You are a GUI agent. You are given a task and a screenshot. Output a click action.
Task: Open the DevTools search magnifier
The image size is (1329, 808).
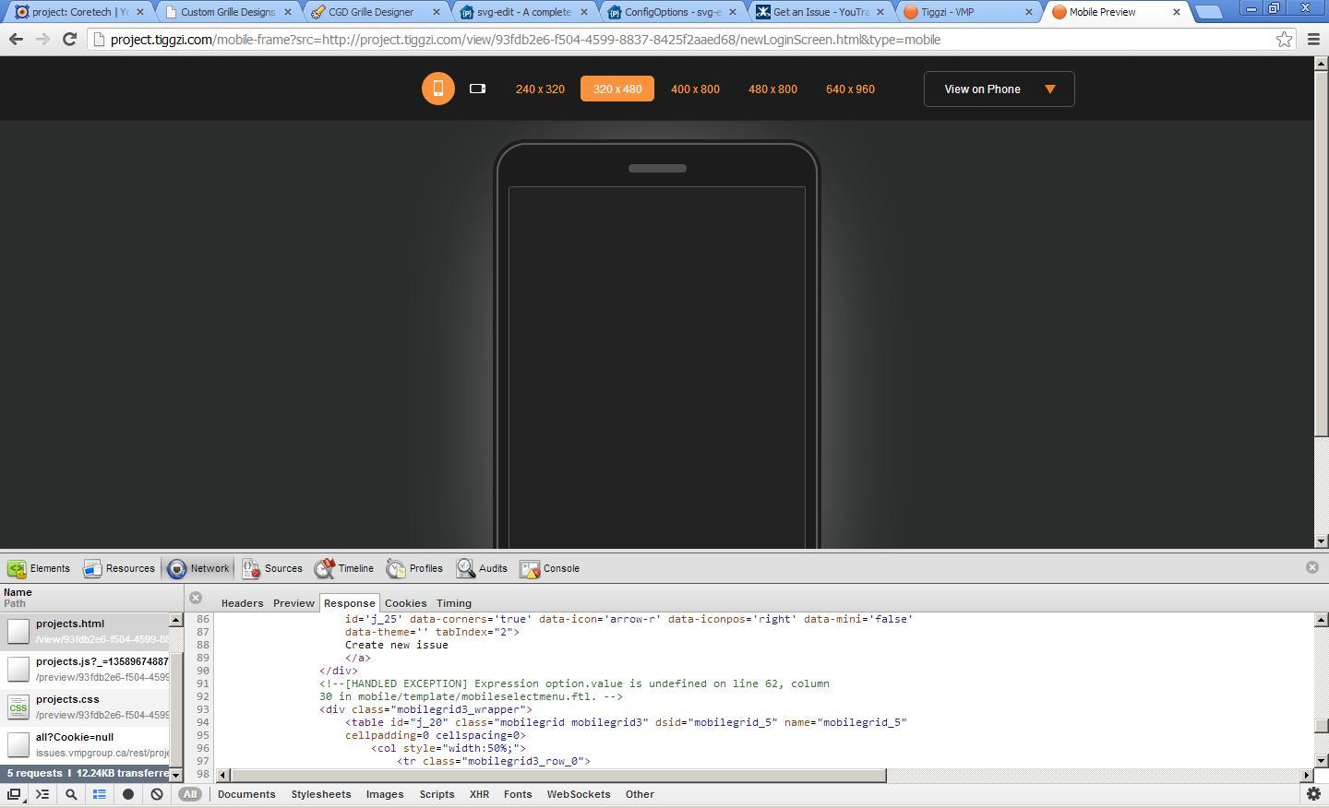point(71,794)
